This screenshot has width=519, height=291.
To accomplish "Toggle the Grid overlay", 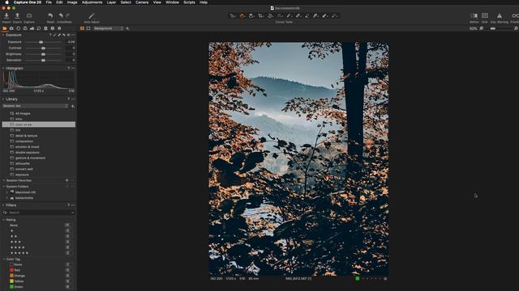I will pyautogui.click(x=485, y=16).
